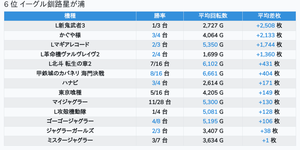Select the かぐや様 row name
Image resolution: width=300 pixels, height=150 pixels.
click(70, 35)
